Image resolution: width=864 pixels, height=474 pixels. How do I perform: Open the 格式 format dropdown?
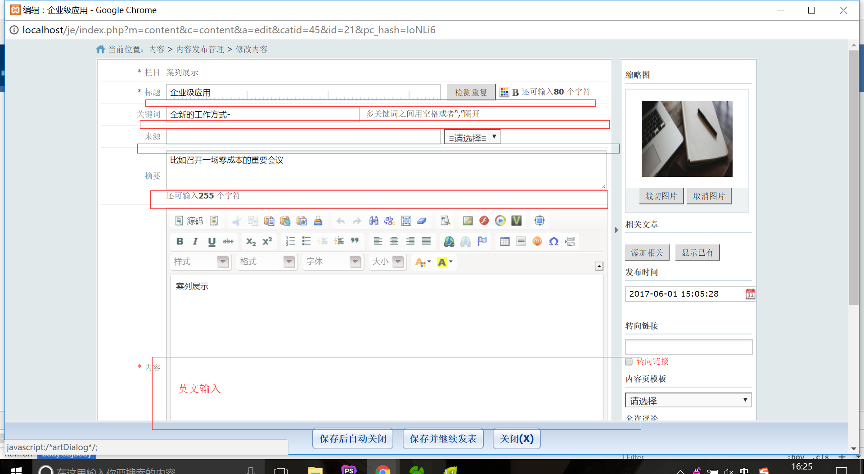pyautogui.click(x=266, y=262)
